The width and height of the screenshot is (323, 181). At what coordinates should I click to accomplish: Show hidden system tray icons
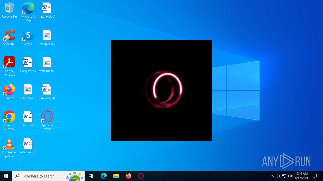point(272,176)
